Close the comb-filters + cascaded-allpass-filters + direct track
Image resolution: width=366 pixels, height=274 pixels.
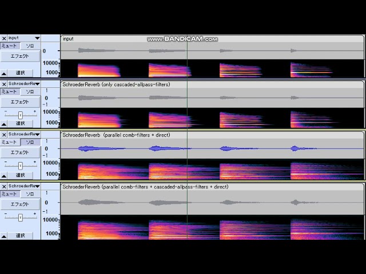4,187
